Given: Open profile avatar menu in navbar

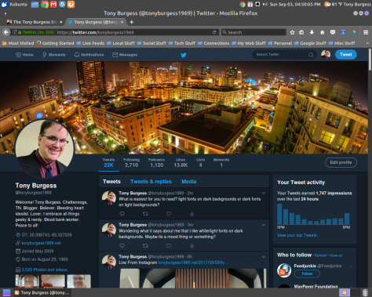Looking at the screenshot, I should coord(326,54).
